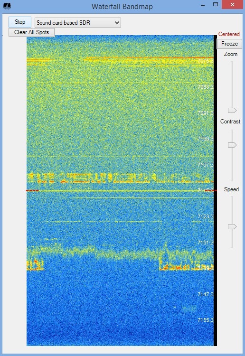Grab the Zoom slider handle
The height and width of the screenshot is (356, 245).
232,110
